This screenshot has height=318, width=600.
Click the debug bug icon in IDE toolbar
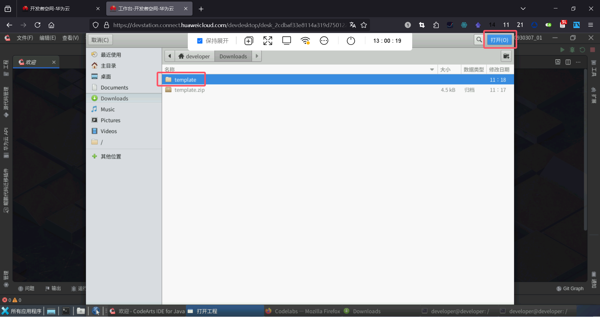[x=572, y=50]
